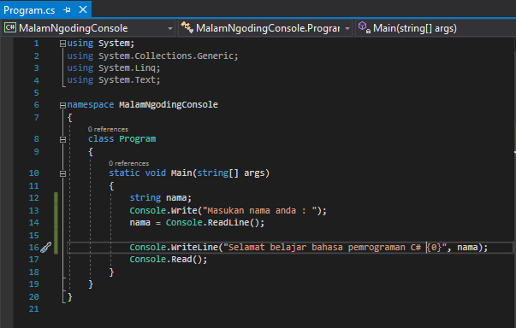Open the Main(string[] args) member dropdown

(436, 28)
